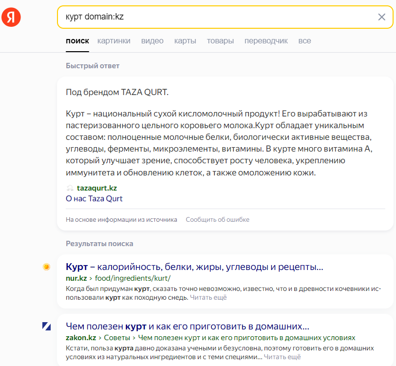Image resolution: width=396 pixels, height=366 pixels.
Task: Open the карты tab
Action: coord(185,41)
